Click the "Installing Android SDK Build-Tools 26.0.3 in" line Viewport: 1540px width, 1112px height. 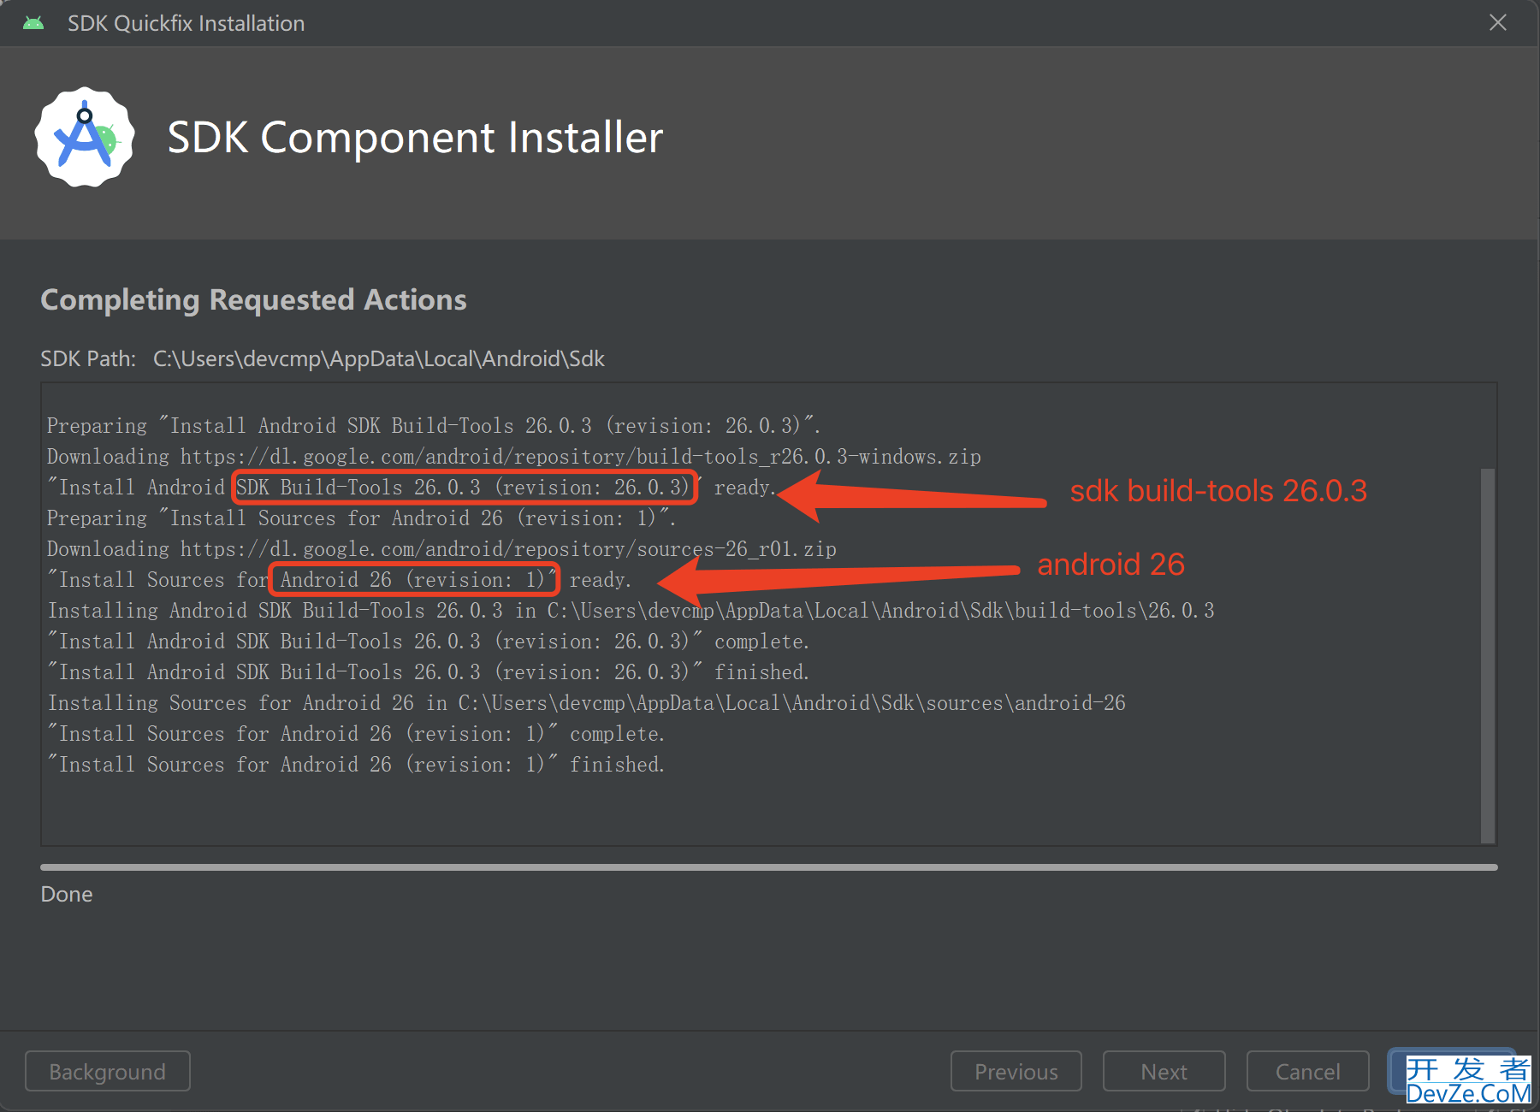(631, 611)
